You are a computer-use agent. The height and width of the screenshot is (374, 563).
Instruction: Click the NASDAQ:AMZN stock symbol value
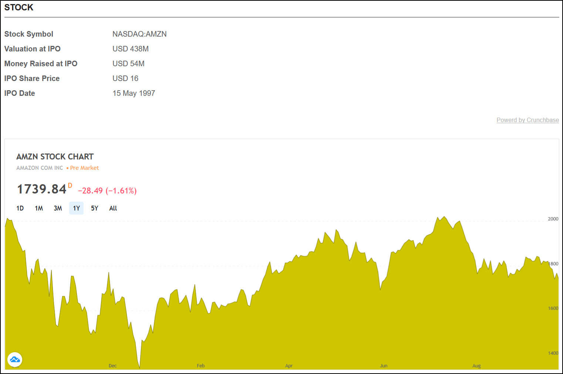(x=139, y=34)
